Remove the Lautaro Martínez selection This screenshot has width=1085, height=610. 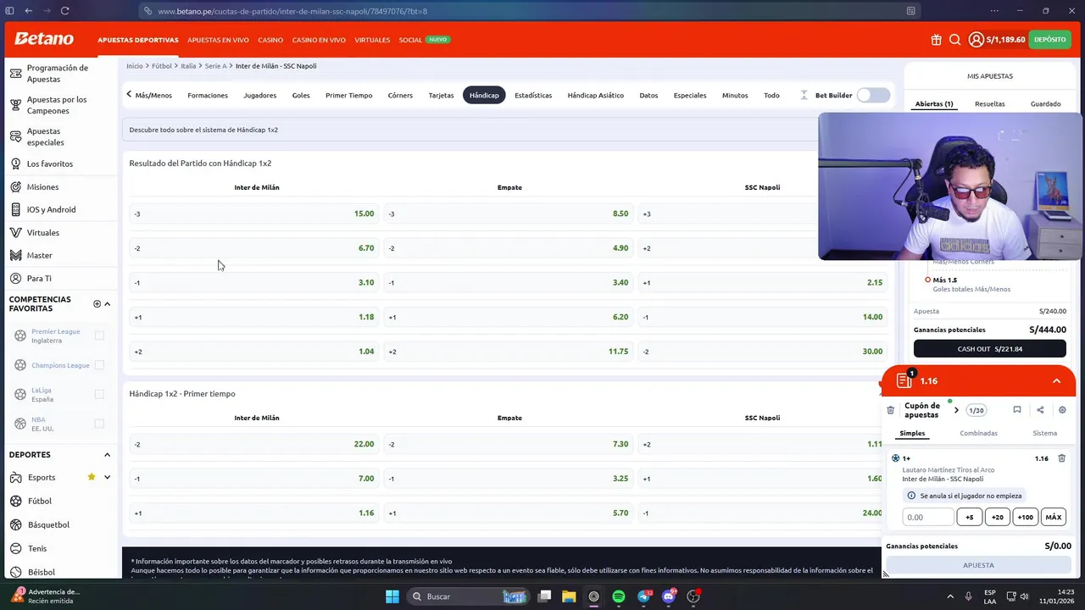pos(1061,458)
